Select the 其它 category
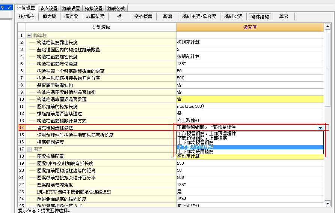335x213 pixels. click(x=284, y=16)
